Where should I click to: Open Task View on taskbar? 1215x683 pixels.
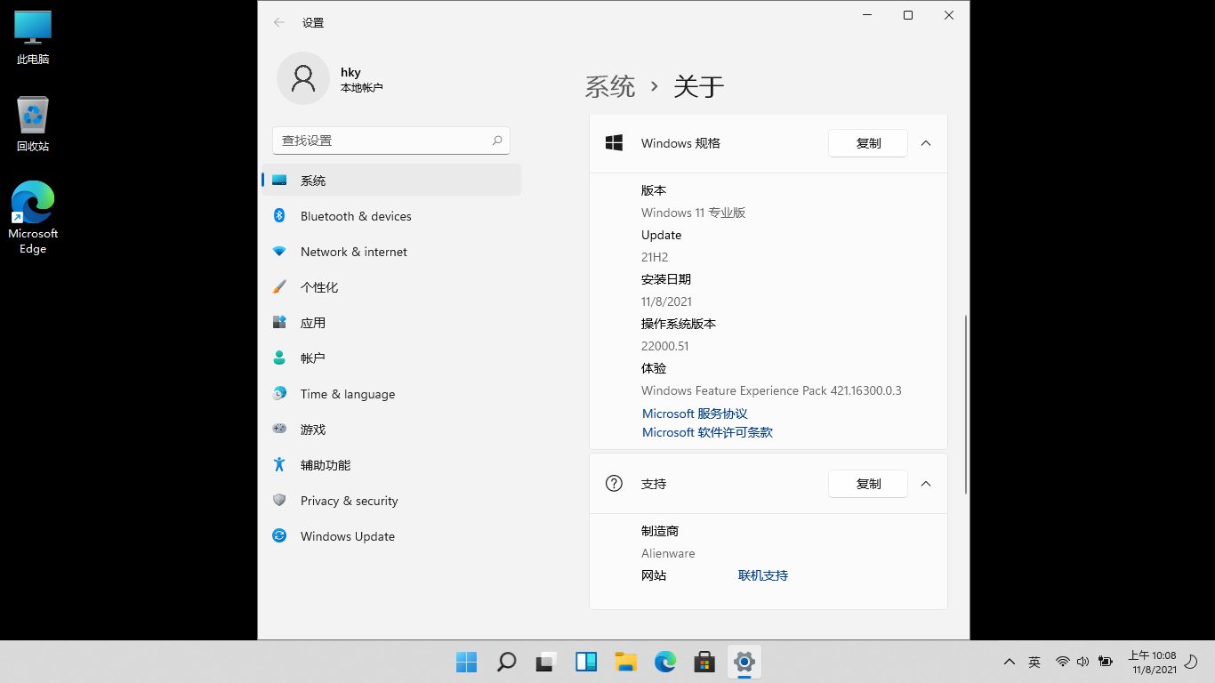point(546,662)
